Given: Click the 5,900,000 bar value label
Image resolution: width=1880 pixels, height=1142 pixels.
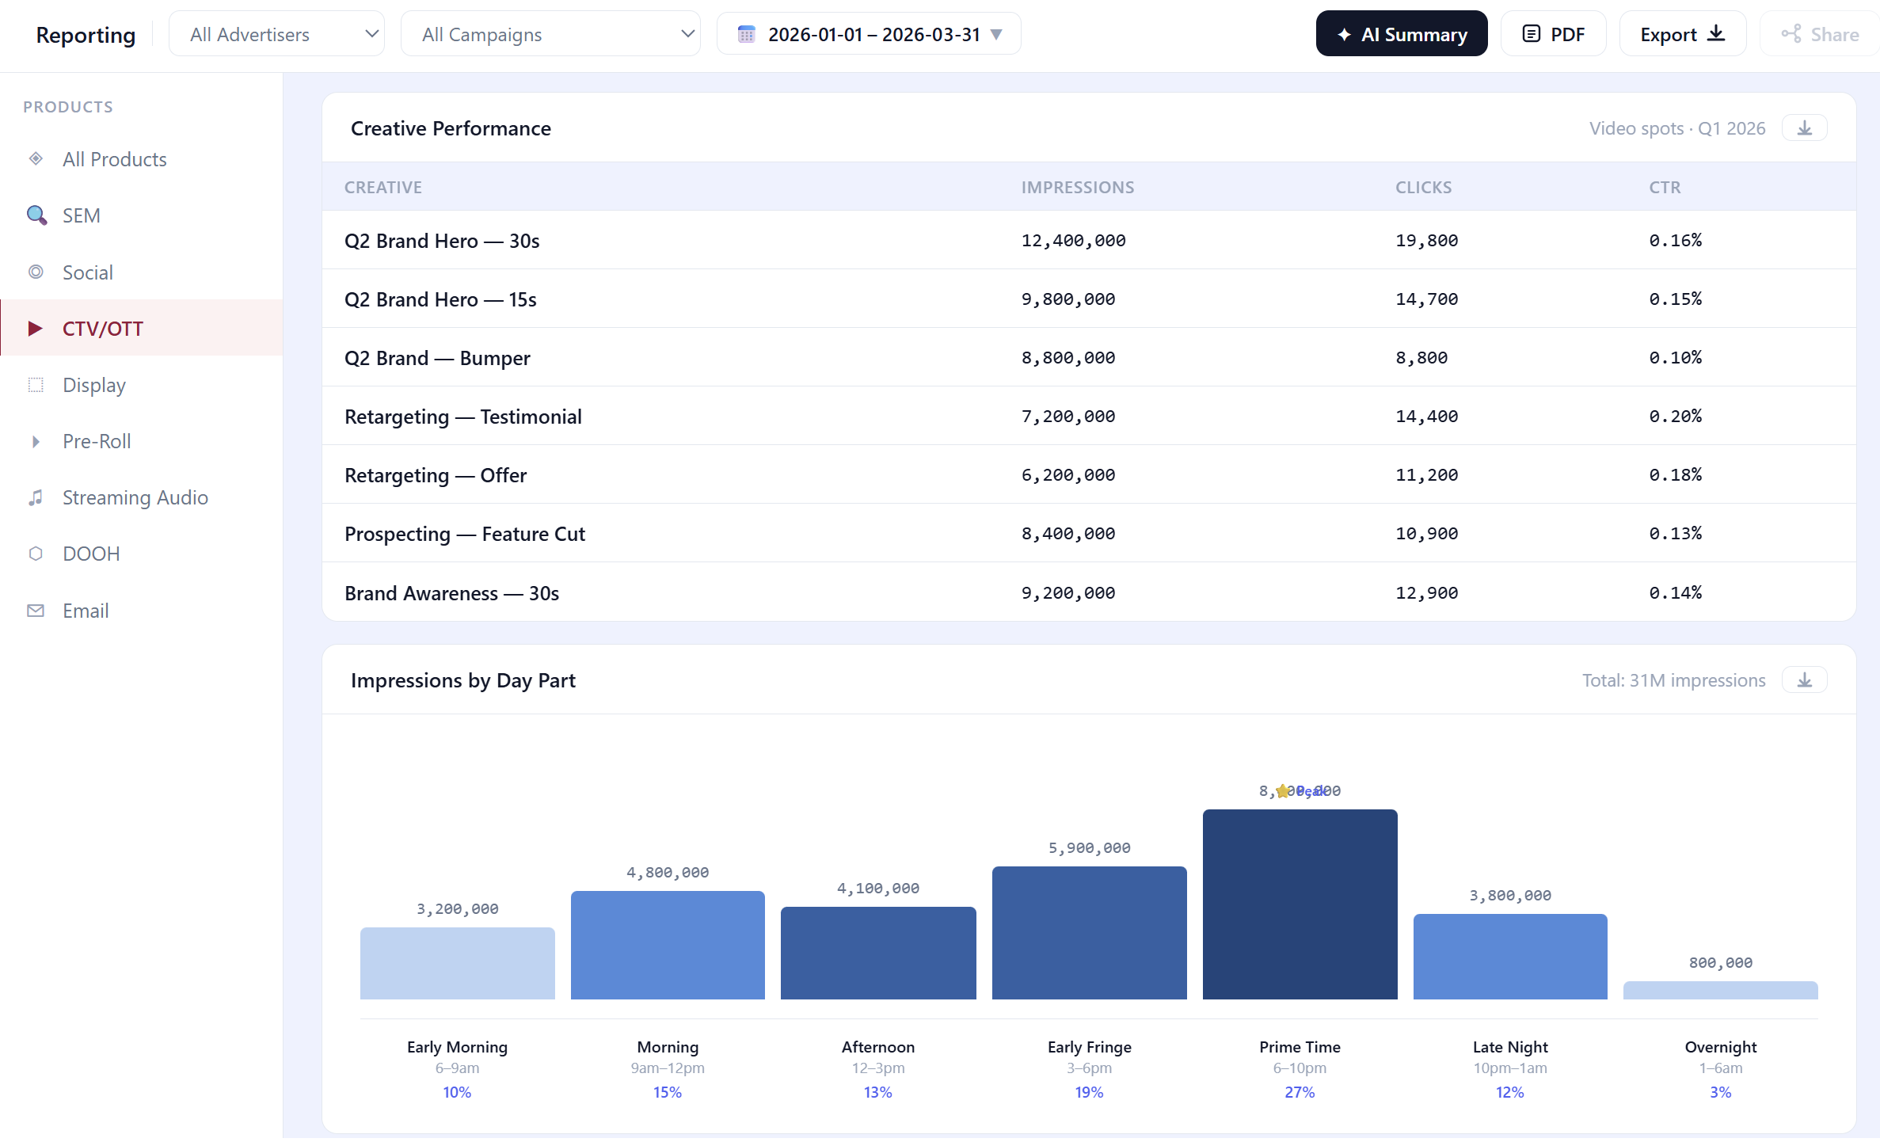Looking at the screenshot, I should click(1089, 847).
